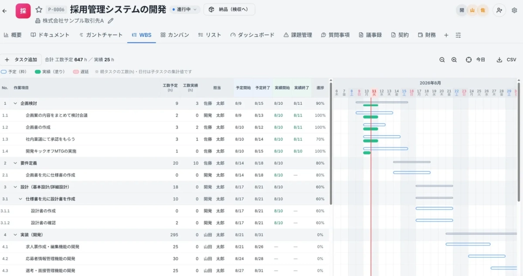Click the 工数予定 column header
This screenshot has width=523, height=276.
170,88
